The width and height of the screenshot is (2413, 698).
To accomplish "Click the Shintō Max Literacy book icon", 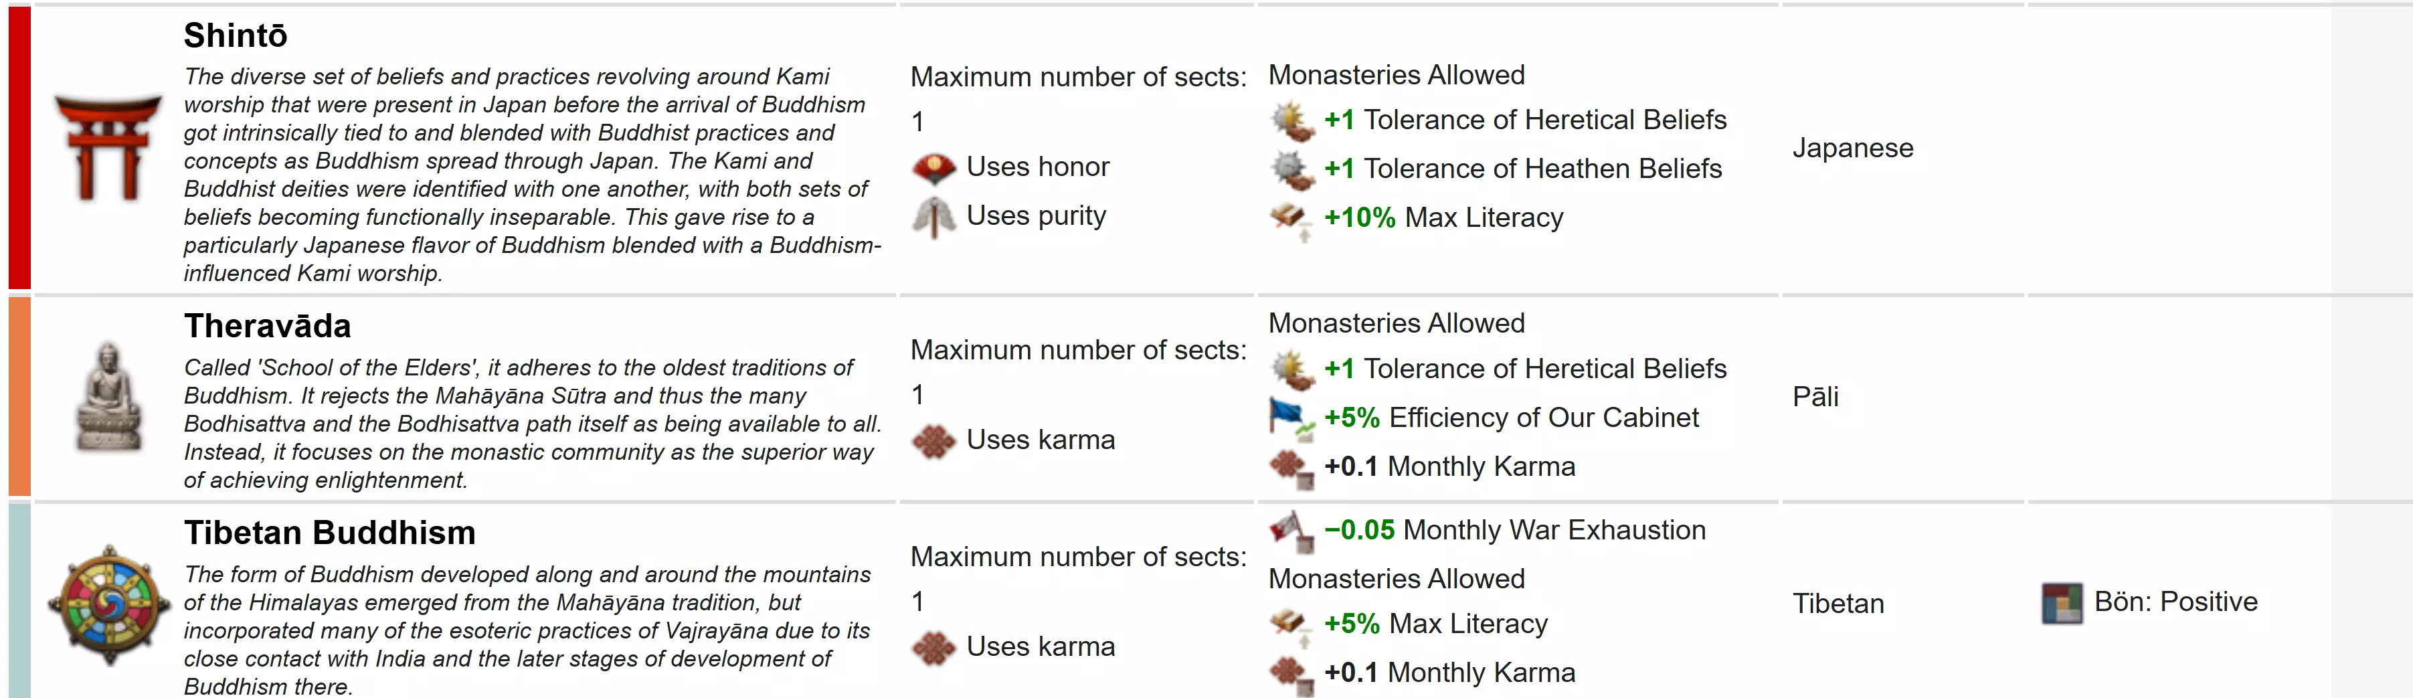I will (x=1290, y=220).
